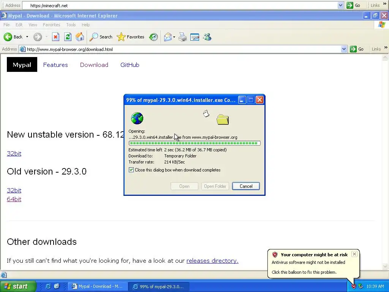
Task: Click the yellow folder icon in download dialog
Action: point(223,119)
